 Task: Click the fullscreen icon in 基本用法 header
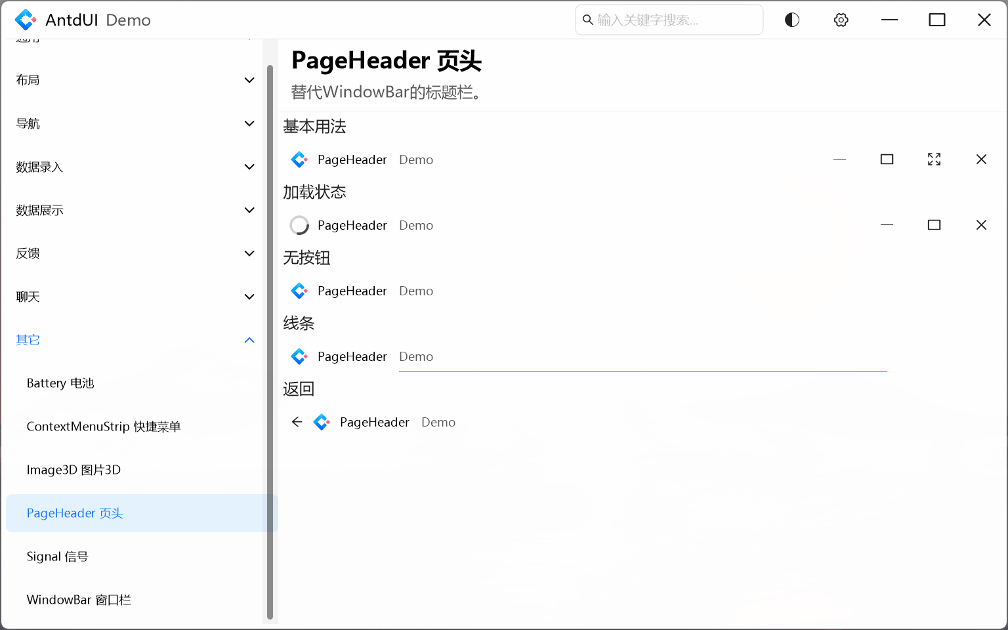[934, 159]
